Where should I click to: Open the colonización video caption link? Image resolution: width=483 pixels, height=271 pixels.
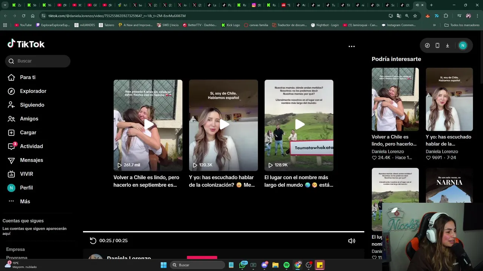pos(222,181)
